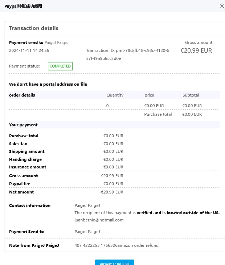Click the -€20.99 EUR gross amount at top

point(195,51)
